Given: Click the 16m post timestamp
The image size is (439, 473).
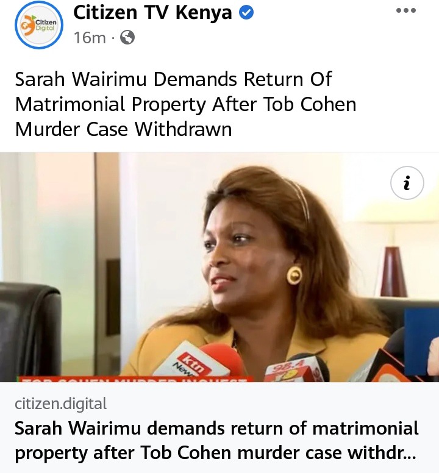Looking at the screenshot, I should [x=90, y=38].
